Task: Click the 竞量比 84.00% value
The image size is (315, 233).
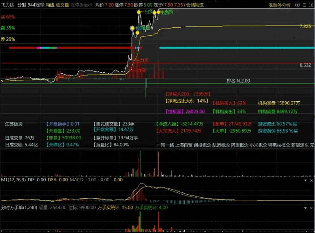Action: pyautogui.click(x=111, y=145)
